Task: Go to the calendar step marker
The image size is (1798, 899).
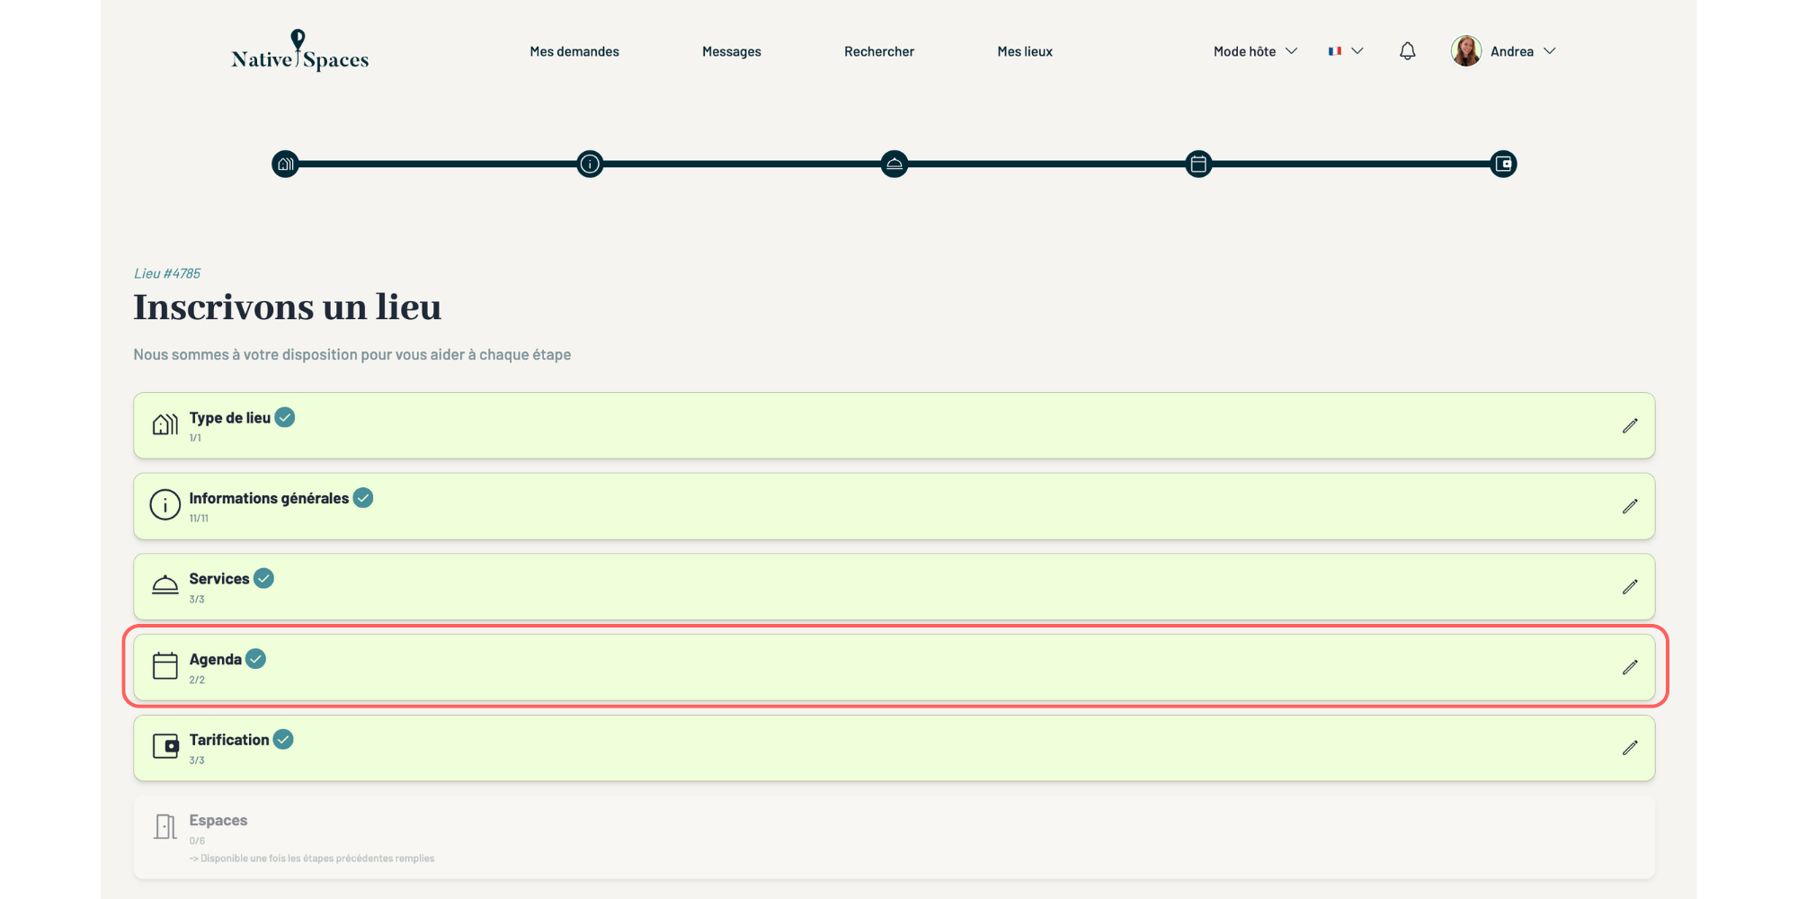Action: [x=1198, y=165]
